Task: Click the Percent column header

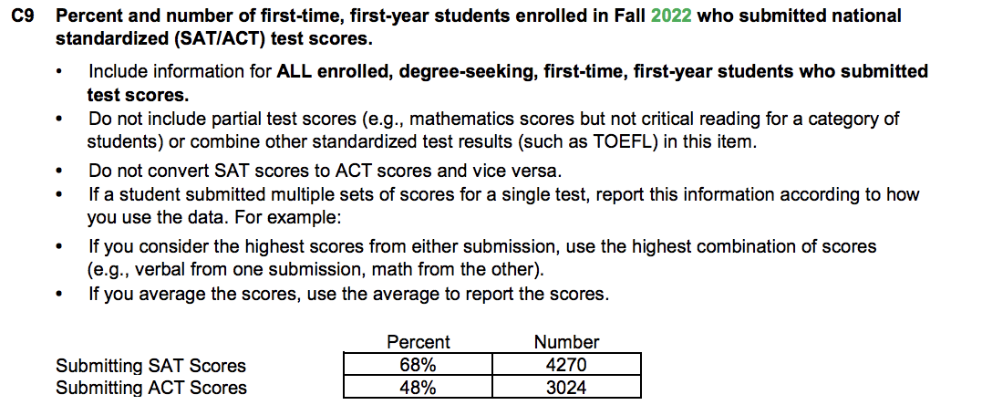Action: coord(418,342)
